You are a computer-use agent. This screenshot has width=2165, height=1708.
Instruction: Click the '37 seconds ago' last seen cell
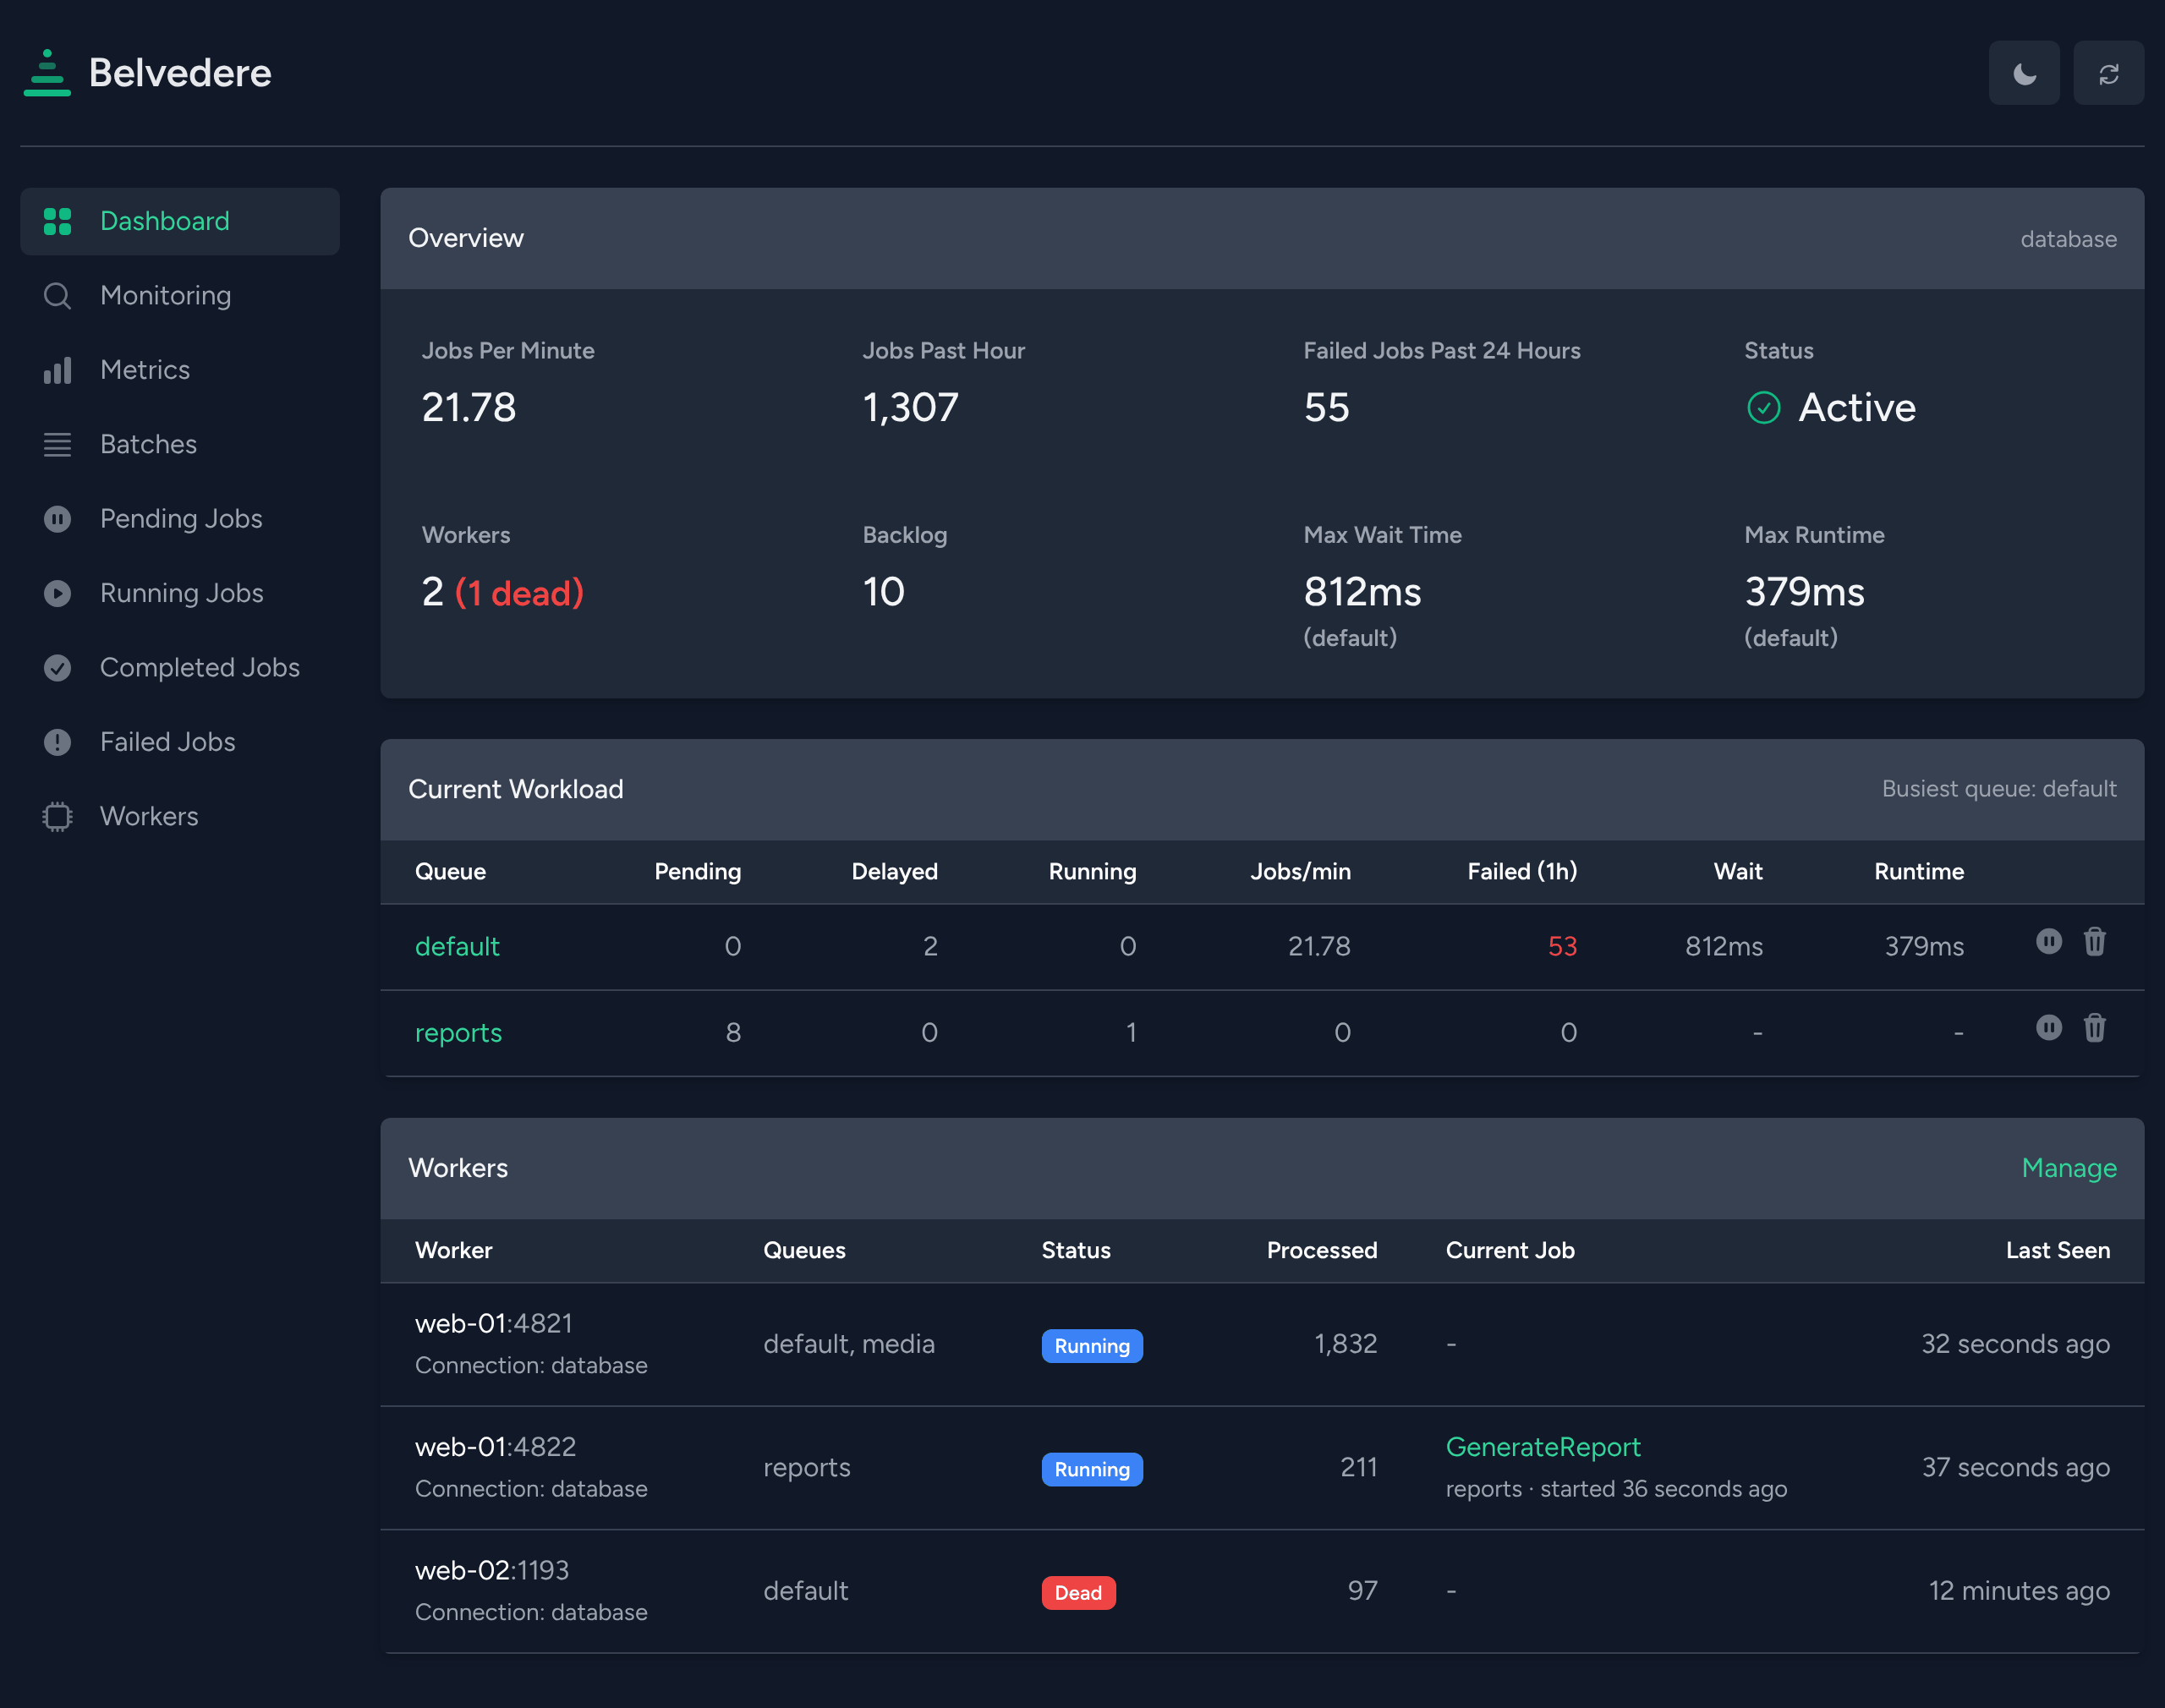[2016, 1467]
